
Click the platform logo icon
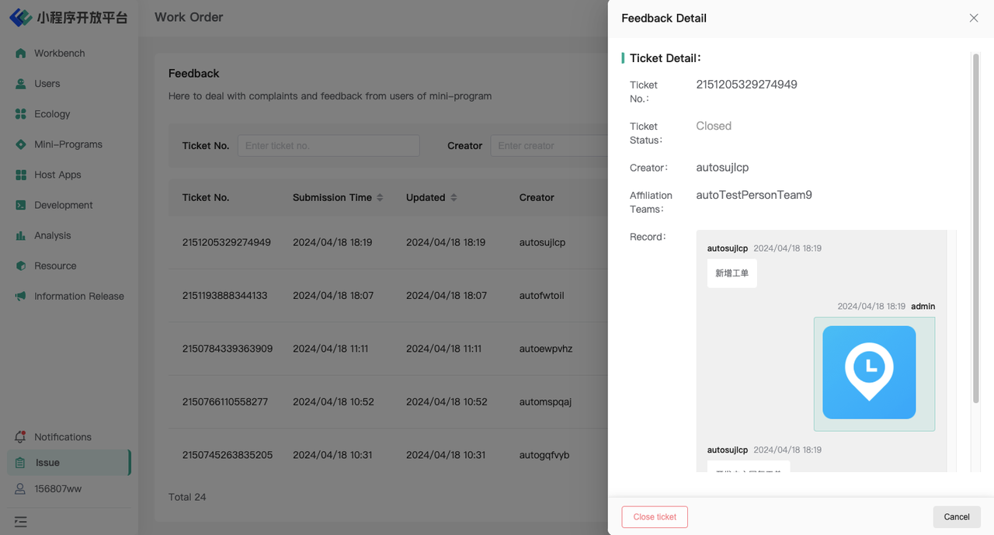(20, 18)
